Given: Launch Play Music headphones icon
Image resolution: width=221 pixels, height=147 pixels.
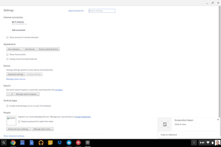Looking at the screenshot, I should (41, 143).
